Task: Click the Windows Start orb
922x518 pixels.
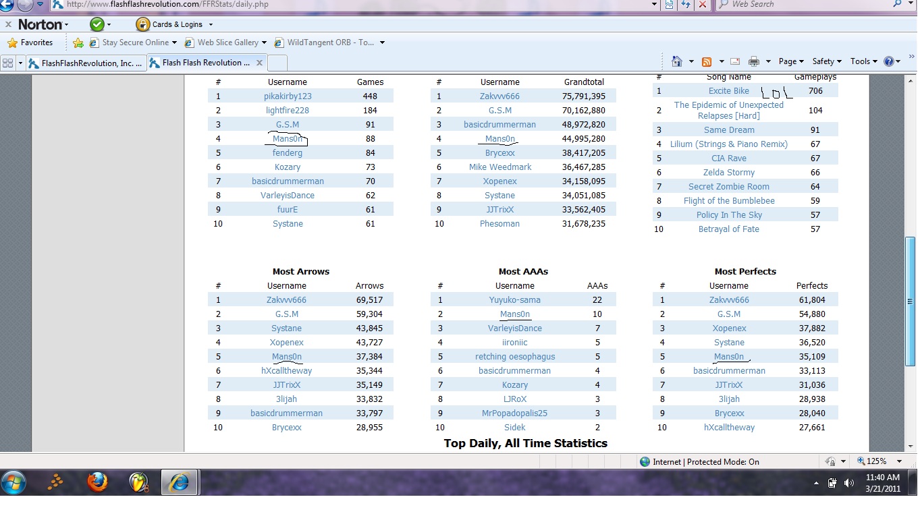Action: tap(13, 482)
